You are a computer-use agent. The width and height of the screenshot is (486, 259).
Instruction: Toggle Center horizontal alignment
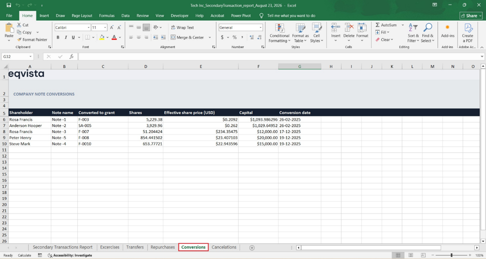click(x=138, y=37)
